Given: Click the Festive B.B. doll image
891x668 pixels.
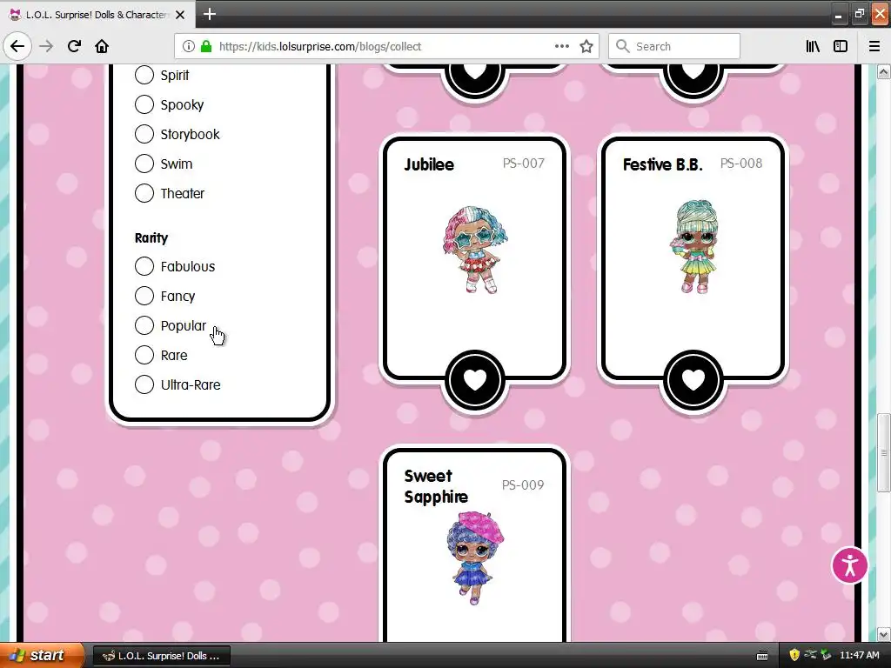Looking at the screenshot, I should coord(693,246).
